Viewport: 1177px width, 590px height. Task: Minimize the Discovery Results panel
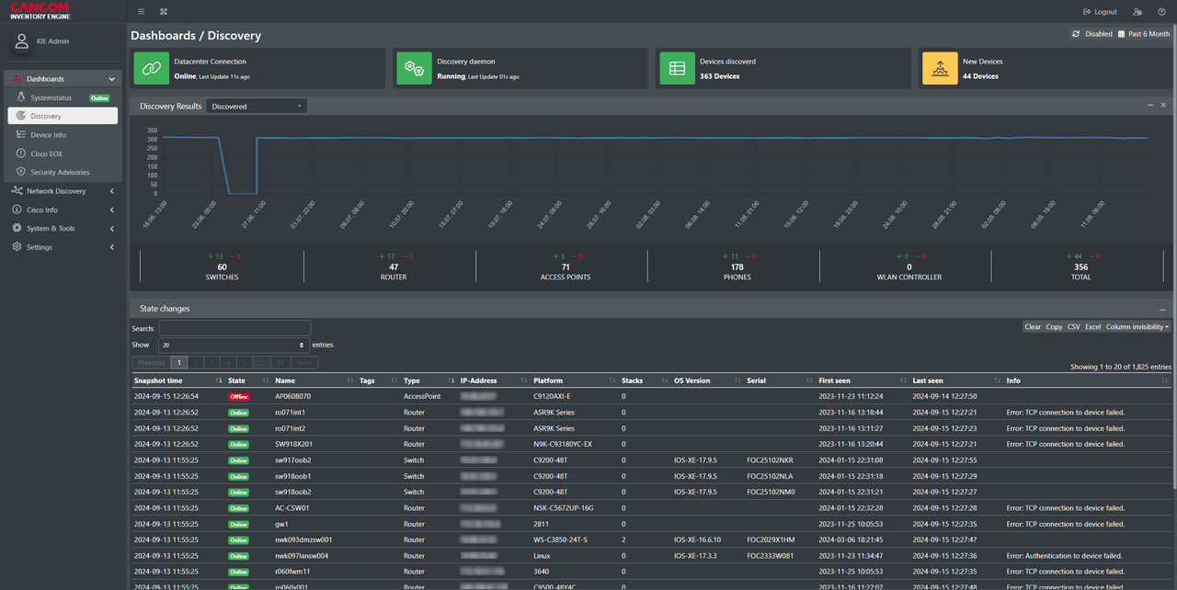[1148, 105]
